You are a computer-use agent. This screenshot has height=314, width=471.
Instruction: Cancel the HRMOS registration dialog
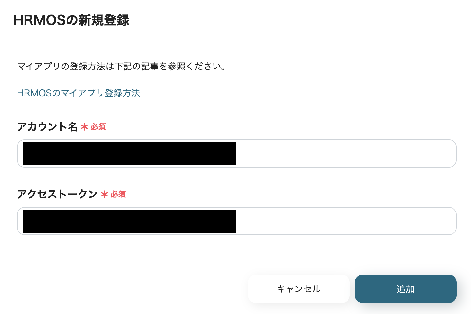coord(299,289)
